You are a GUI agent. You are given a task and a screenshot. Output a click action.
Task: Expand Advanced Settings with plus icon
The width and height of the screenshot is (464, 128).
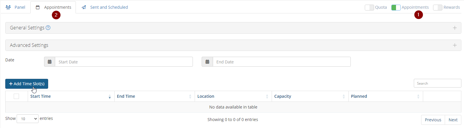455,45
